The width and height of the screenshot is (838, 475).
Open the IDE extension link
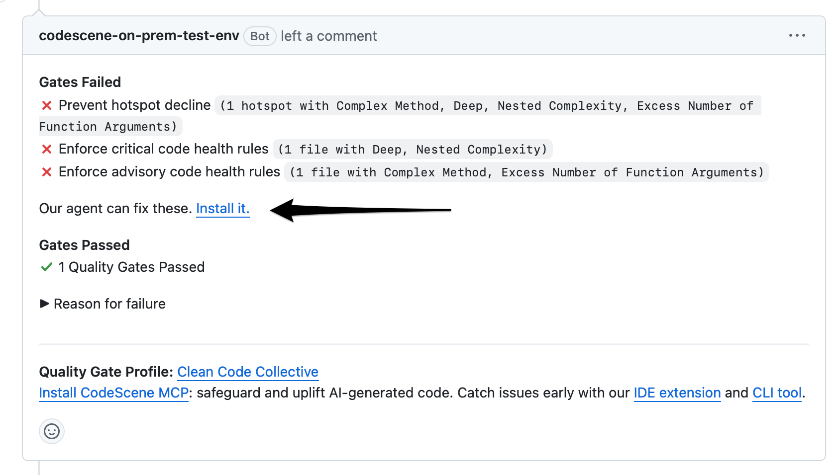(677, 393)
